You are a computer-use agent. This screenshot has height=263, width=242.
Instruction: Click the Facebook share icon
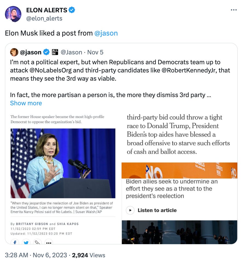click(15, 242)
